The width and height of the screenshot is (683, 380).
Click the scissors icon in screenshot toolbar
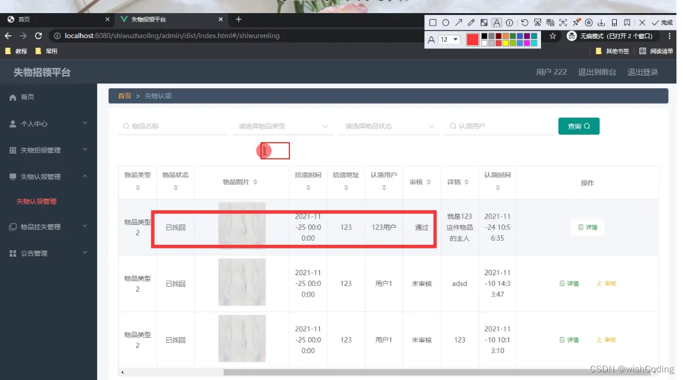(x=537, y=23)
